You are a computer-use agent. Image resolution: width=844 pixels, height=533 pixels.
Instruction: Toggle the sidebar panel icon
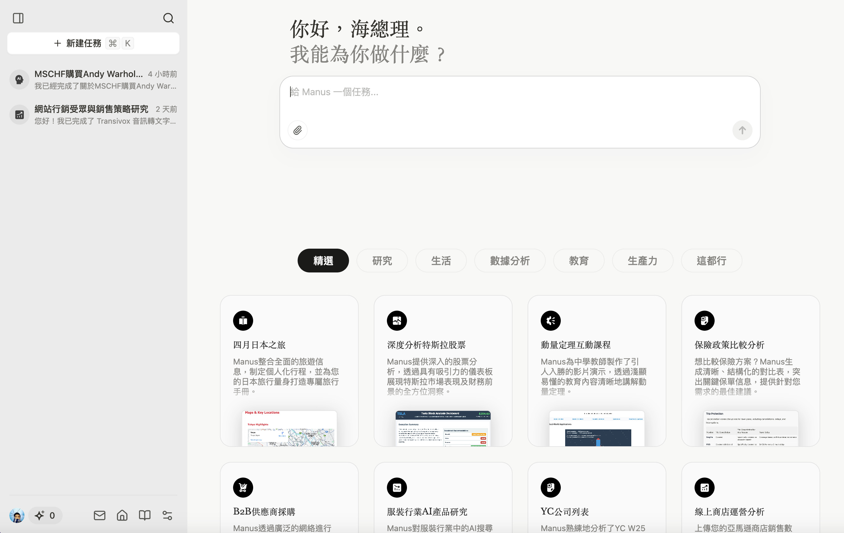pyautogui.click(x=18, y=18)
